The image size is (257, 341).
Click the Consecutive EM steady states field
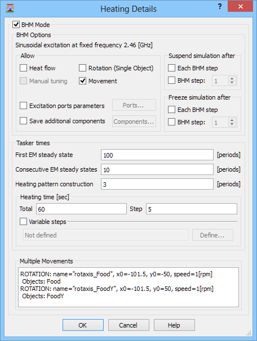(157, 169)
